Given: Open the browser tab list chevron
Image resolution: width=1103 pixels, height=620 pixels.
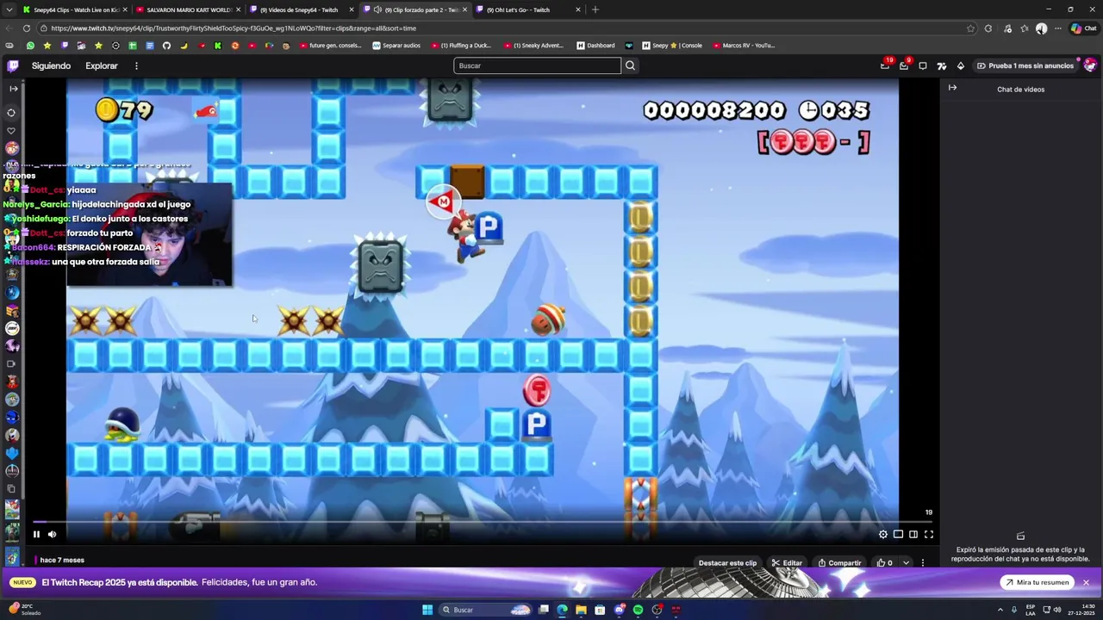Looking at the screenshot, I should [x=9, y=9].
